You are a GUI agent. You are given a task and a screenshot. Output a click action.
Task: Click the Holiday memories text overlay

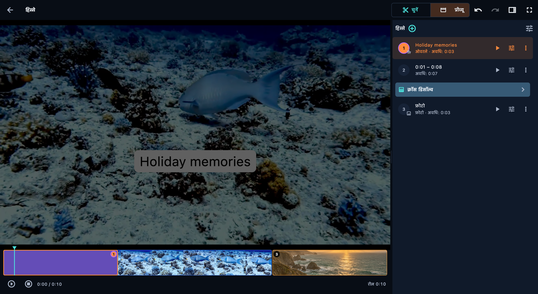pos(195,161)
